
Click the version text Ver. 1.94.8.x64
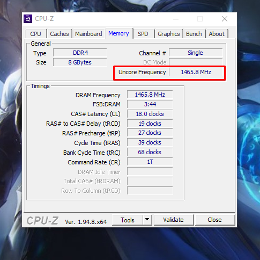(x=86, y=222)
